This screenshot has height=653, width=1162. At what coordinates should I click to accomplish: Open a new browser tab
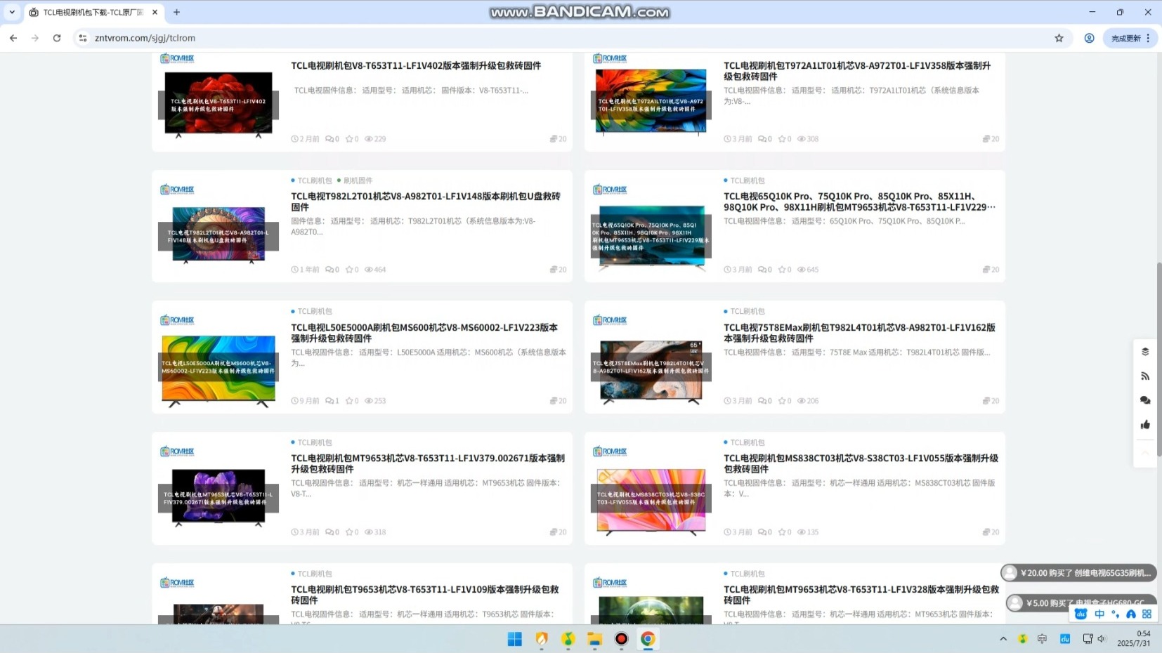176,12
